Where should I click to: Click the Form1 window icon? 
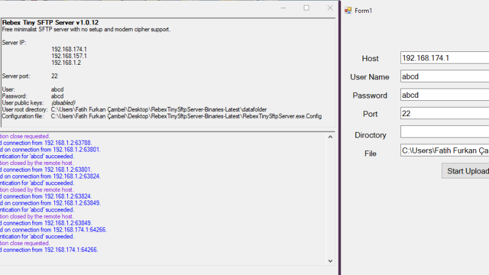[348, 10]
